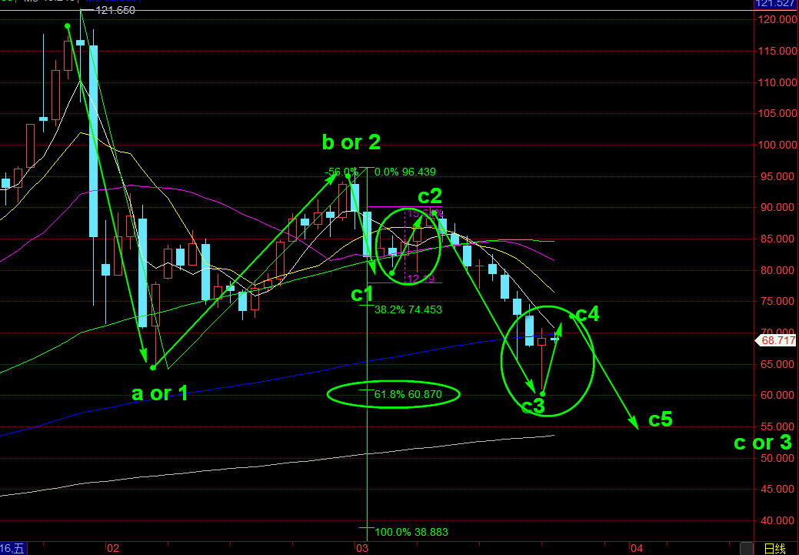Viewport: 799px width, 555px height.
Task: Select the 'a or 1' wave label
Action: coord(160,394)
